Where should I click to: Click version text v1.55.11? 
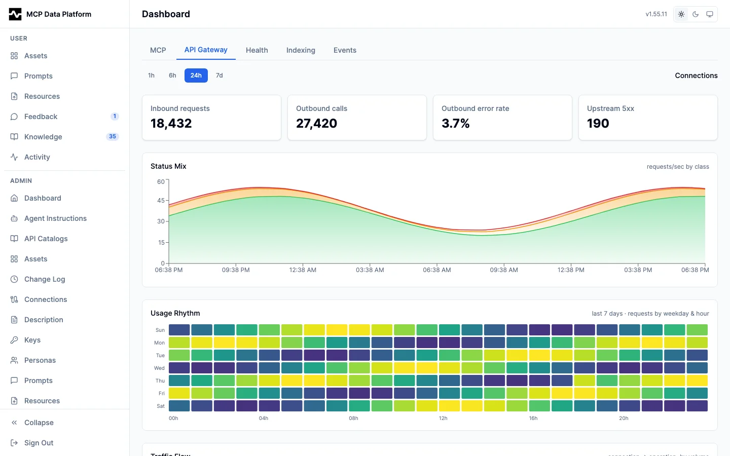(x=656, y=14)
